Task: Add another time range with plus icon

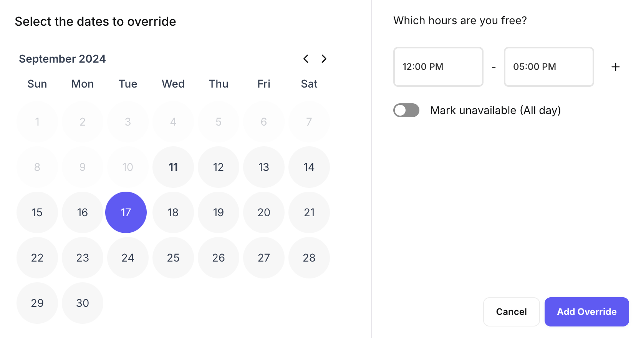Action: [615, 67]
